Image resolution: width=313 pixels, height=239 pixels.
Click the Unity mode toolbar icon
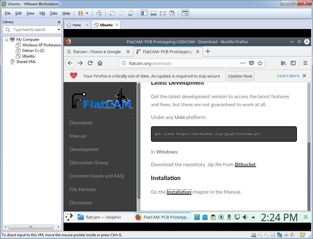coord(172,13)
